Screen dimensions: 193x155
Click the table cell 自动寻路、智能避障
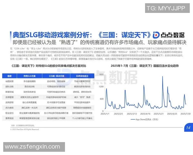tap(56, 81)
